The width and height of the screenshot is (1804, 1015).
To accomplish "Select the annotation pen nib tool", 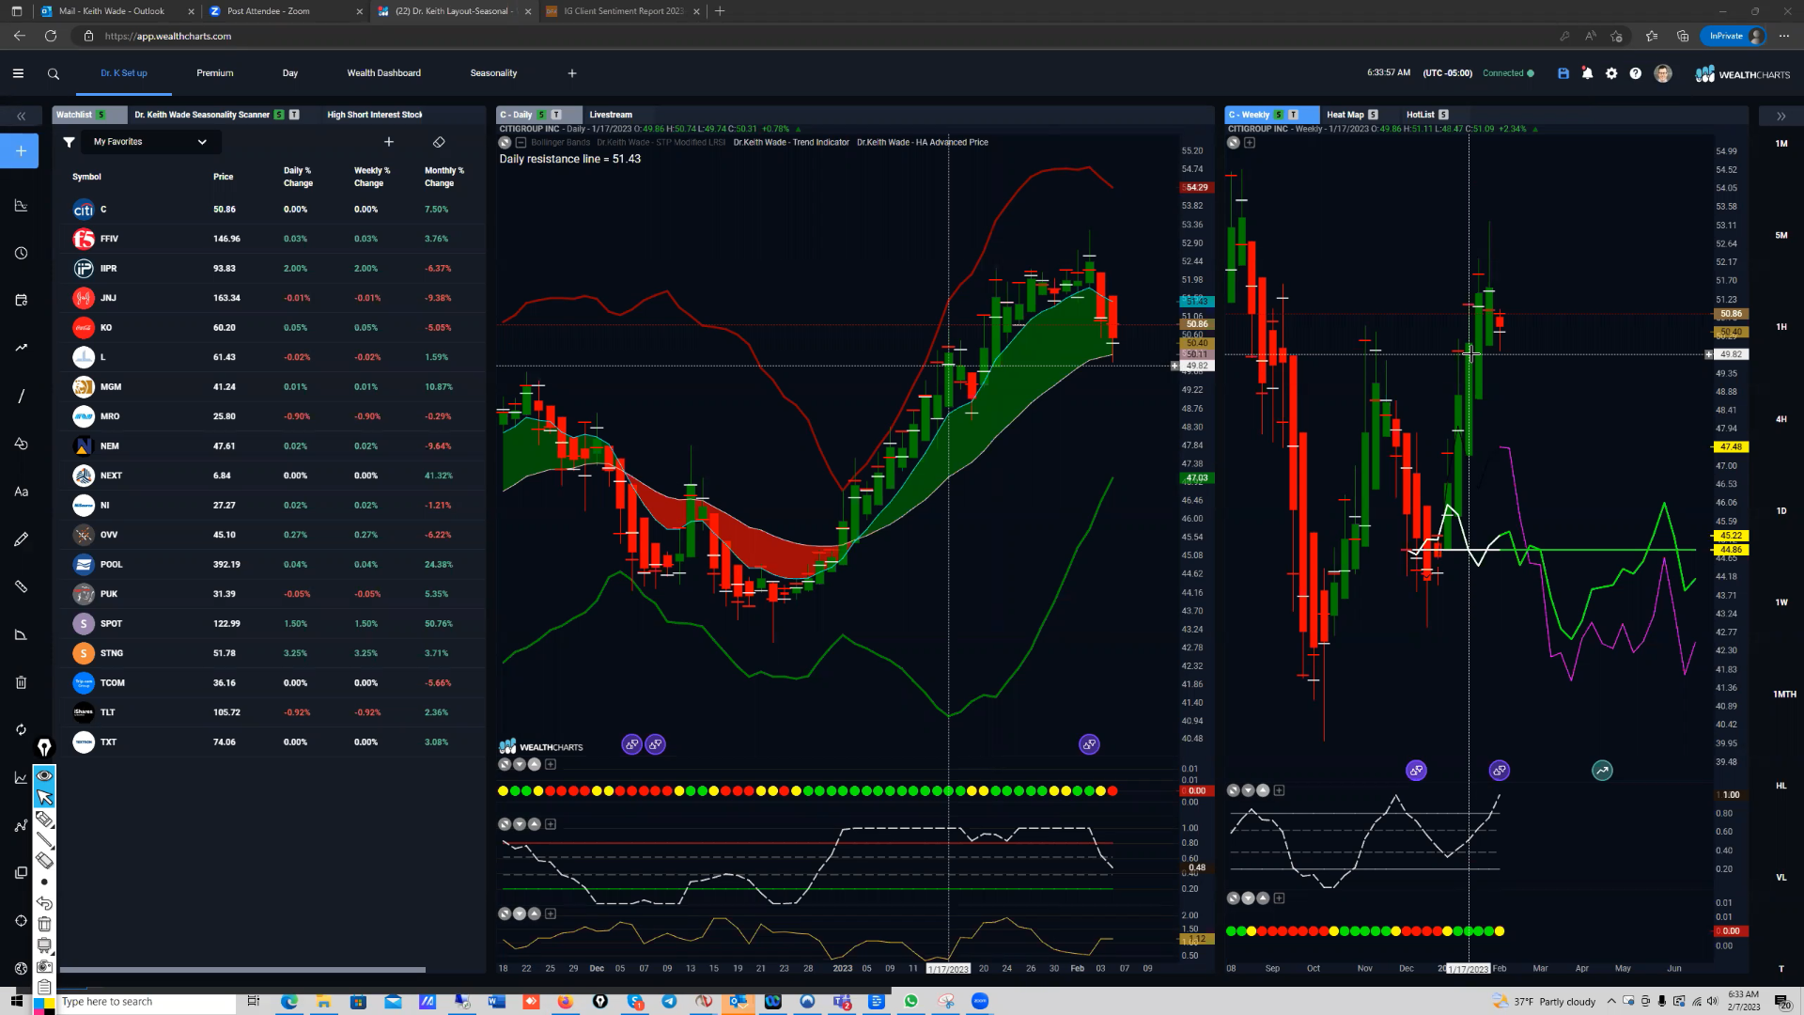I will tap(44, 747).
